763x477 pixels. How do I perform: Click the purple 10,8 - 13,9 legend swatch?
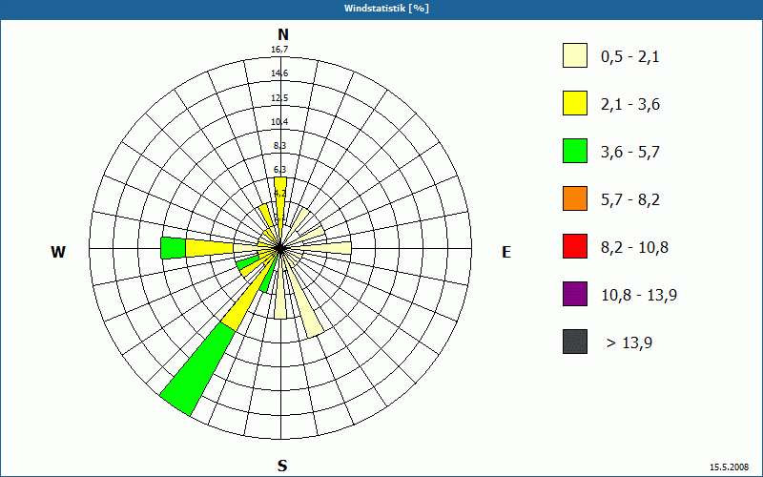pyautogui.click(x=575, y=294)
